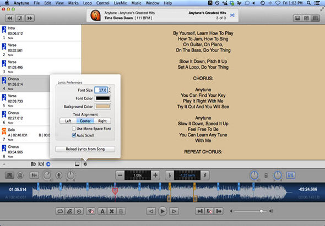This screenshot has height=226, width=325.
Task: Click the music note loop button in transport
Action: (x=69, y=211)
